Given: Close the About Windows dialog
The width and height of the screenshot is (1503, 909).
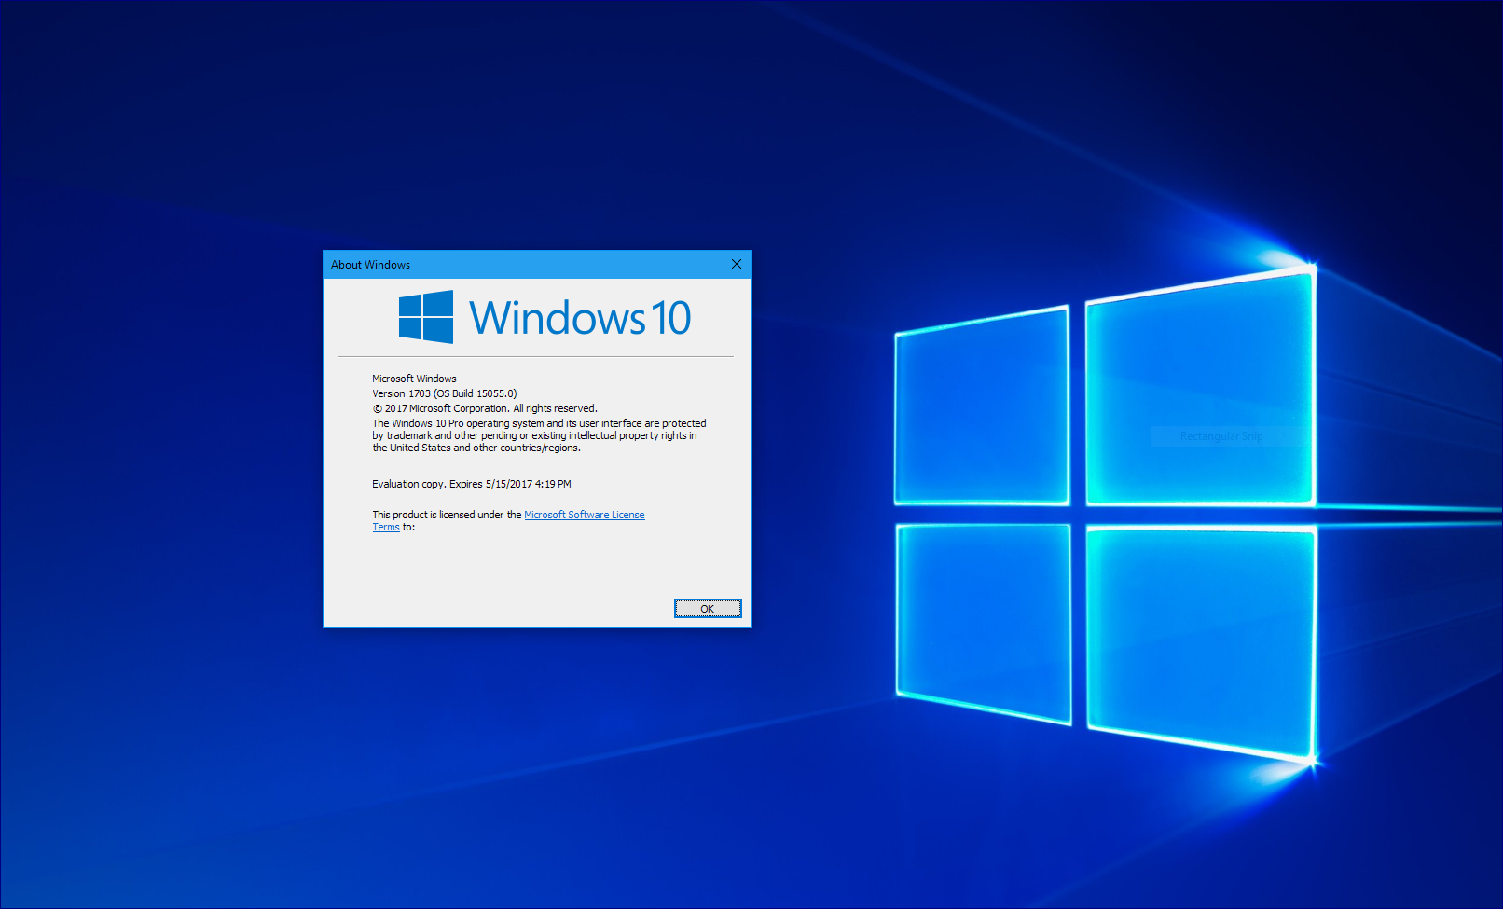Looking at the screenshot, I should 737,264.
